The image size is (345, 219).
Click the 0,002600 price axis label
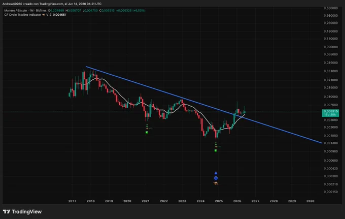click(x=331, y=128)
